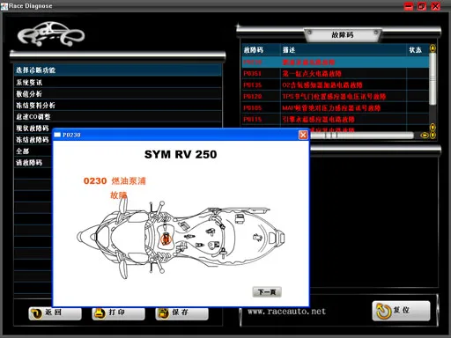This screenshot has height=338, width=451.
Task: Click the fault list horizontal scrollbar thumb
Action: (362, 136)
